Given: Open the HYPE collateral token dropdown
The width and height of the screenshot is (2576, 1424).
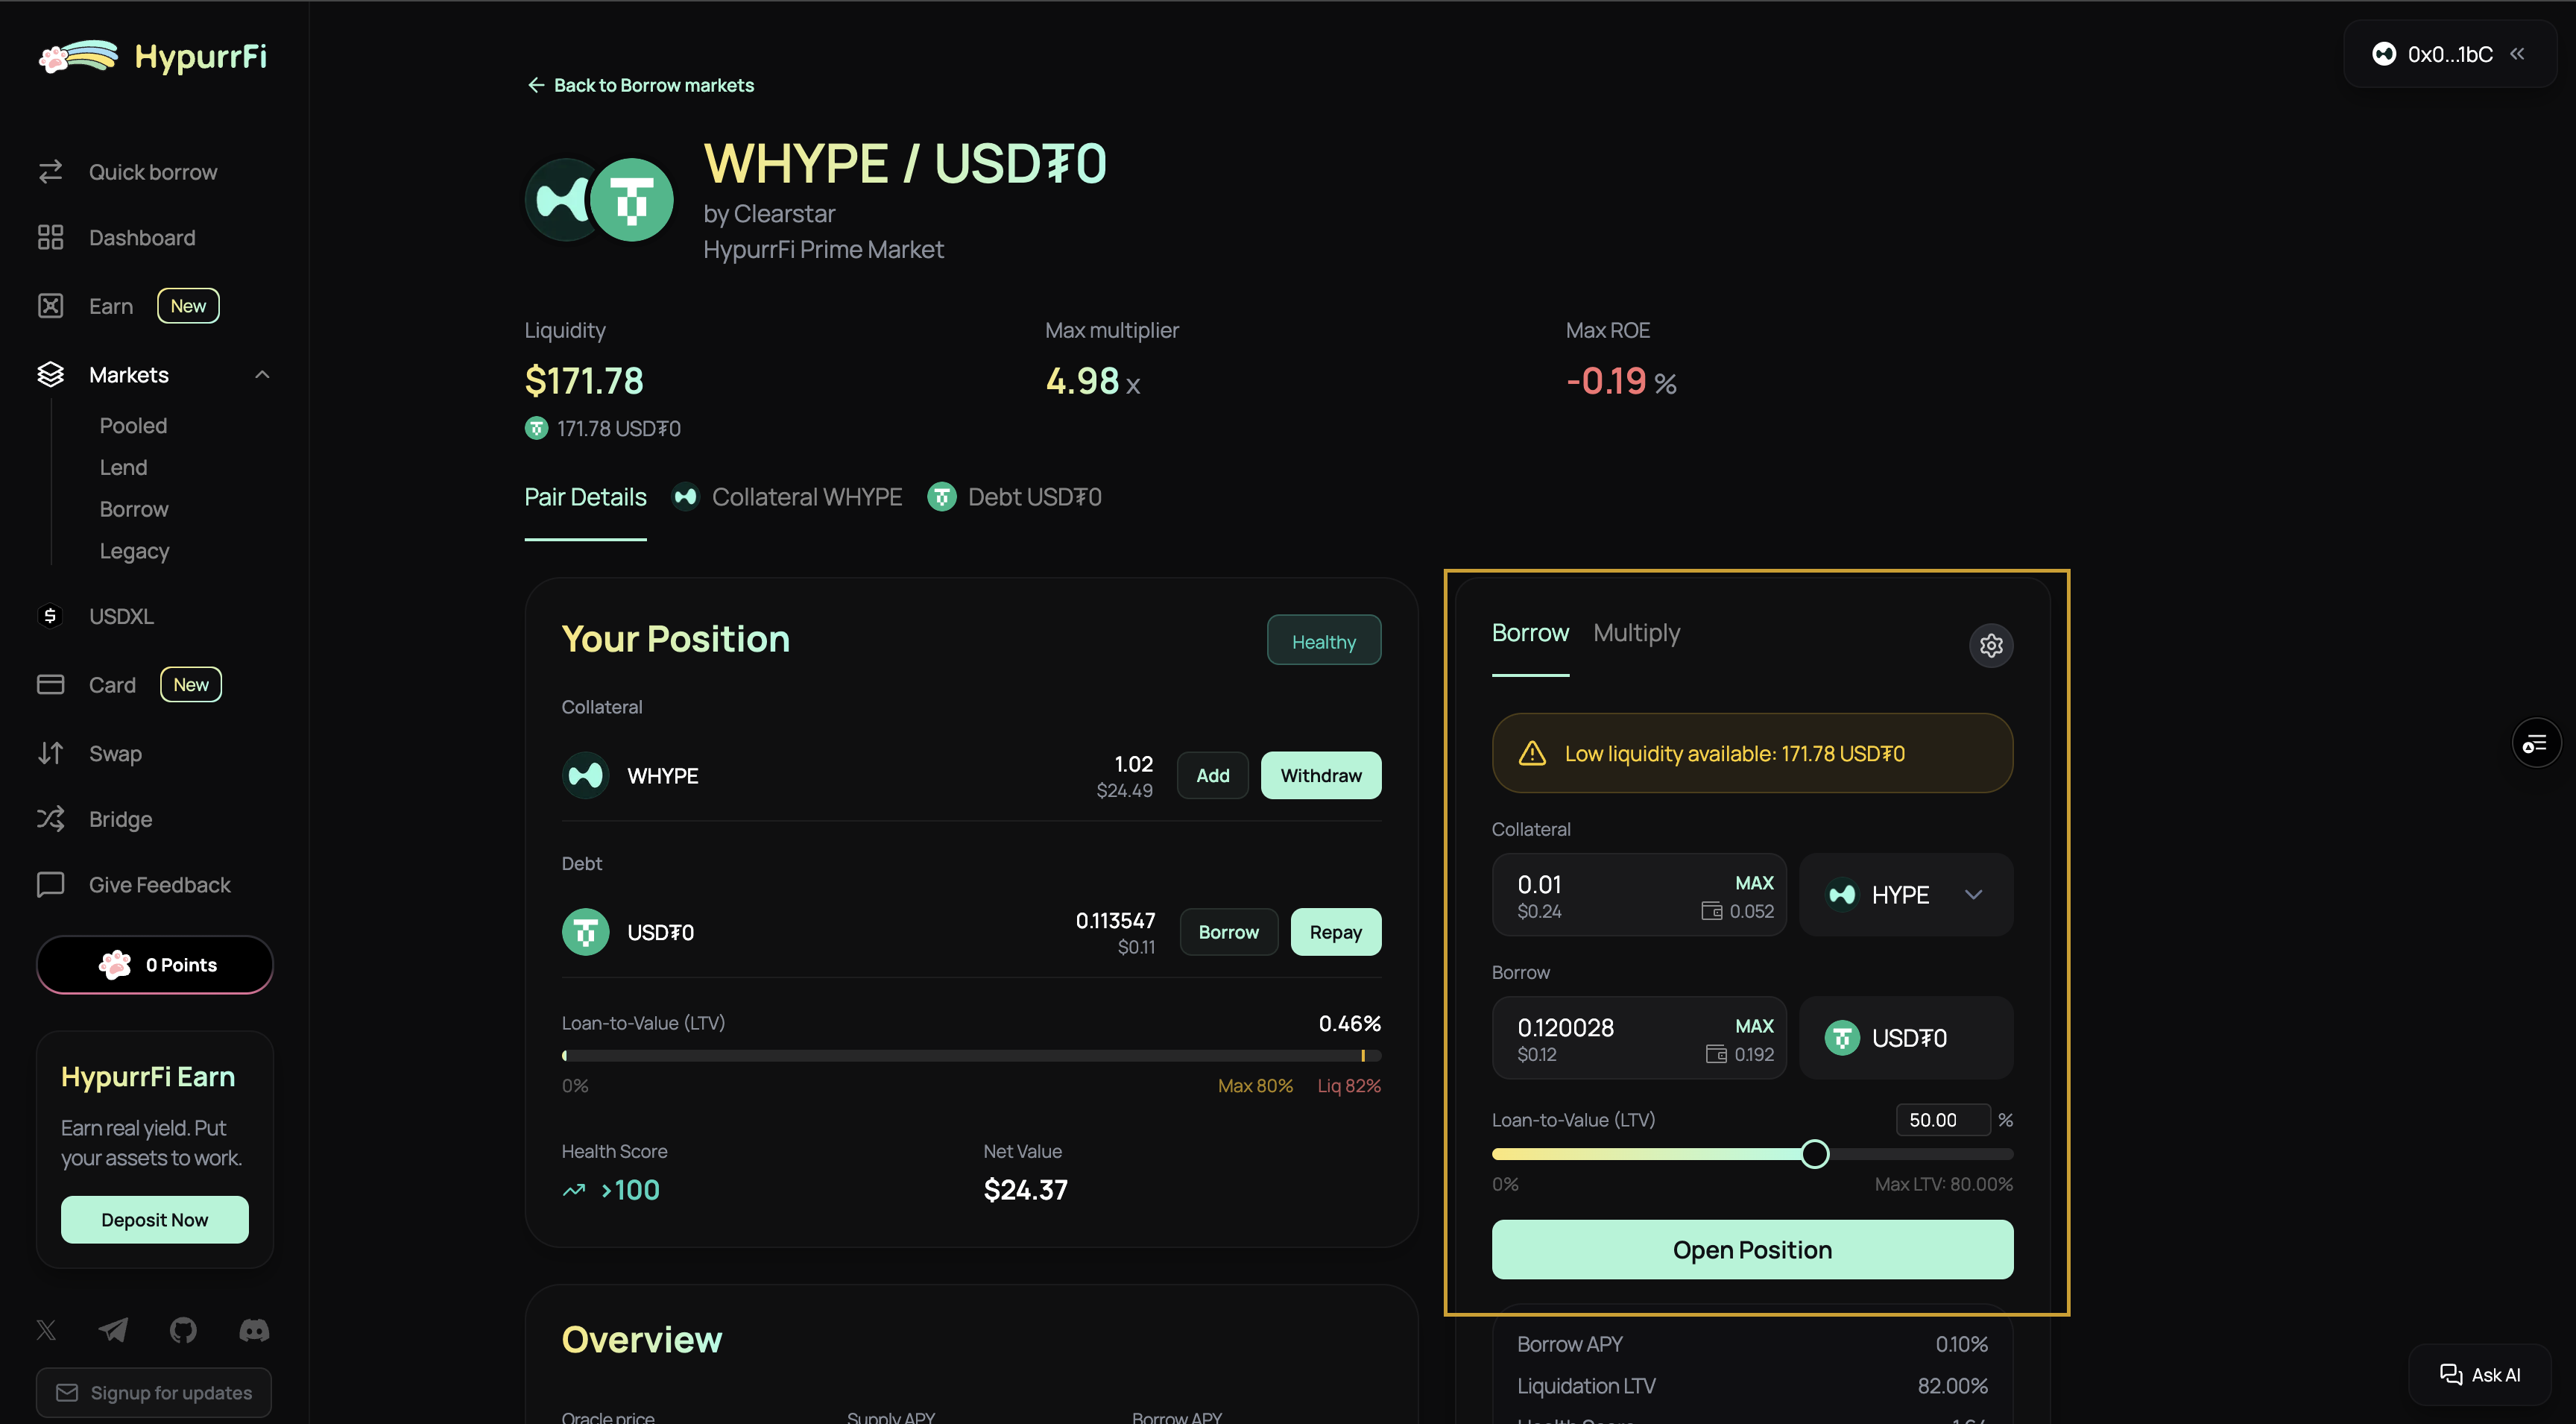Looking at the screenshot, I should pos(1905,894).
